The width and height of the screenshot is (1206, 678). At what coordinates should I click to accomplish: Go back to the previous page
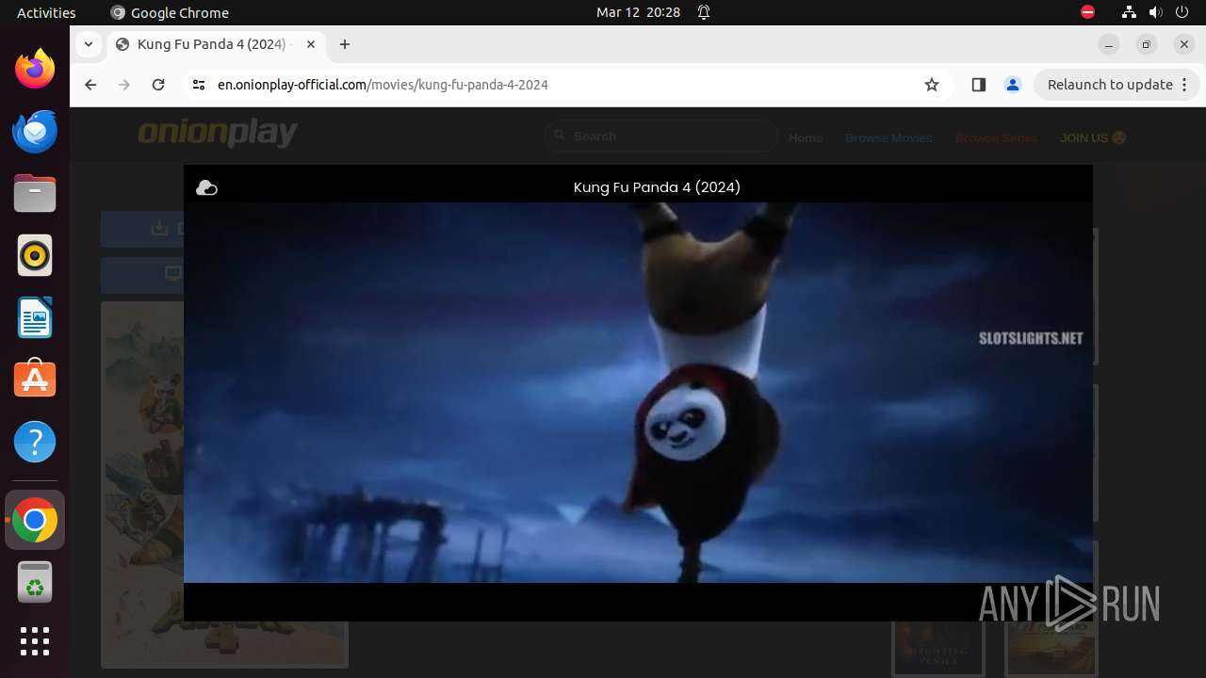[x=90, y=85]
